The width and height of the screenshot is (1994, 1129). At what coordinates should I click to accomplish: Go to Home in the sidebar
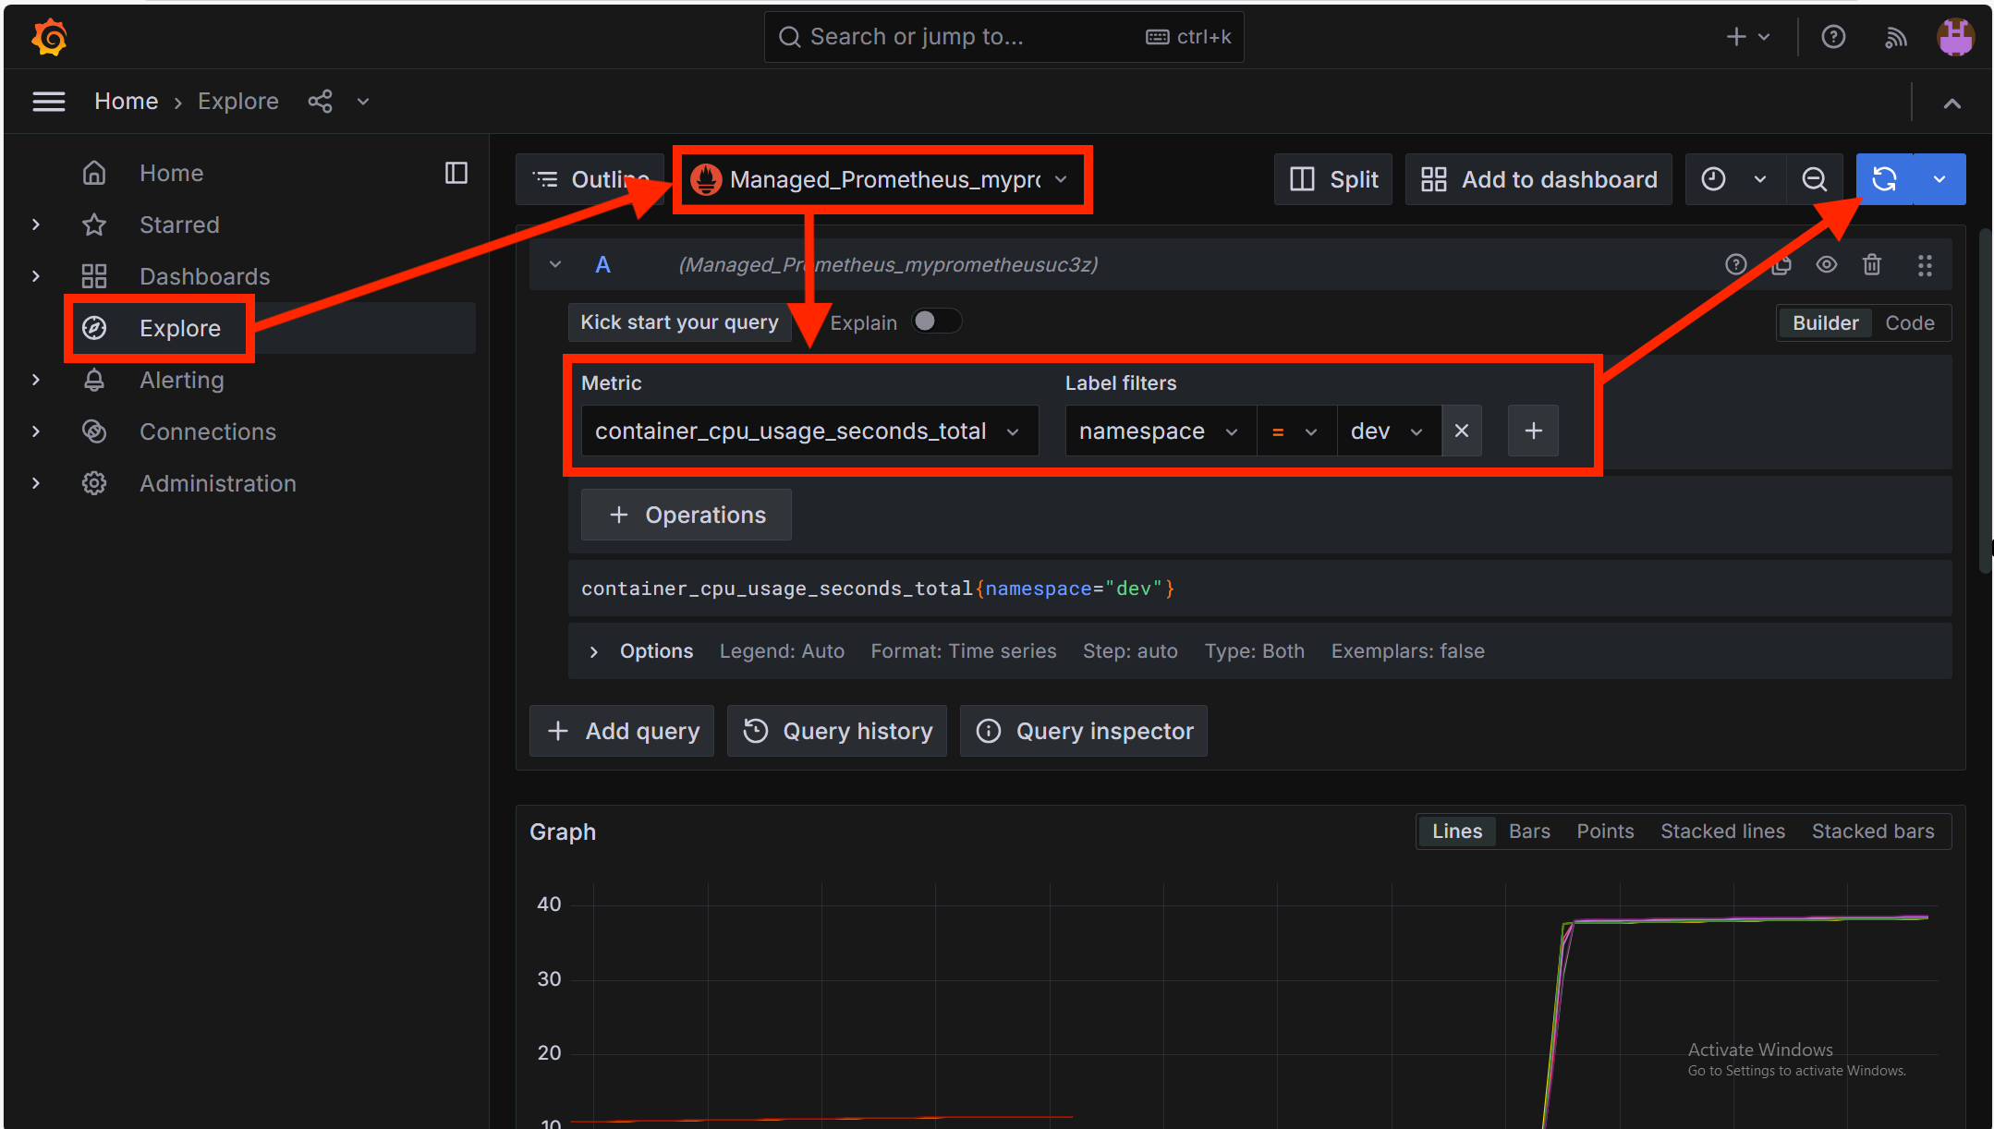tap(171, 173)
